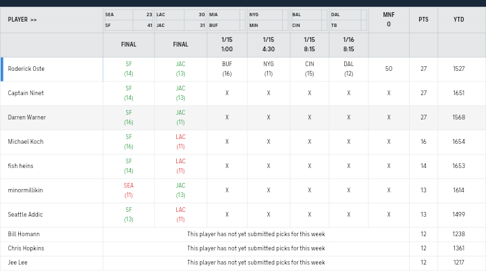
Task: Open Darren Warner's player row
Action: tap(27, 117)
